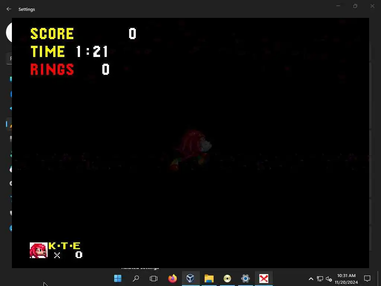Switch to Settings gear on taskbar
381x286 pixels.
pos(246,278)
